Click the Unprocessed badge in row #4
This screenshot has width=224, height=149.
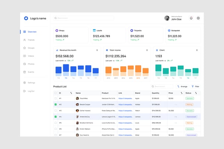pyautogui.click(x=192, y=117)
